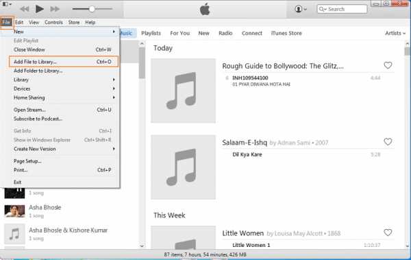Open the account user icon menu
Viewport: 411px width, 260px height.
(301, 9)
